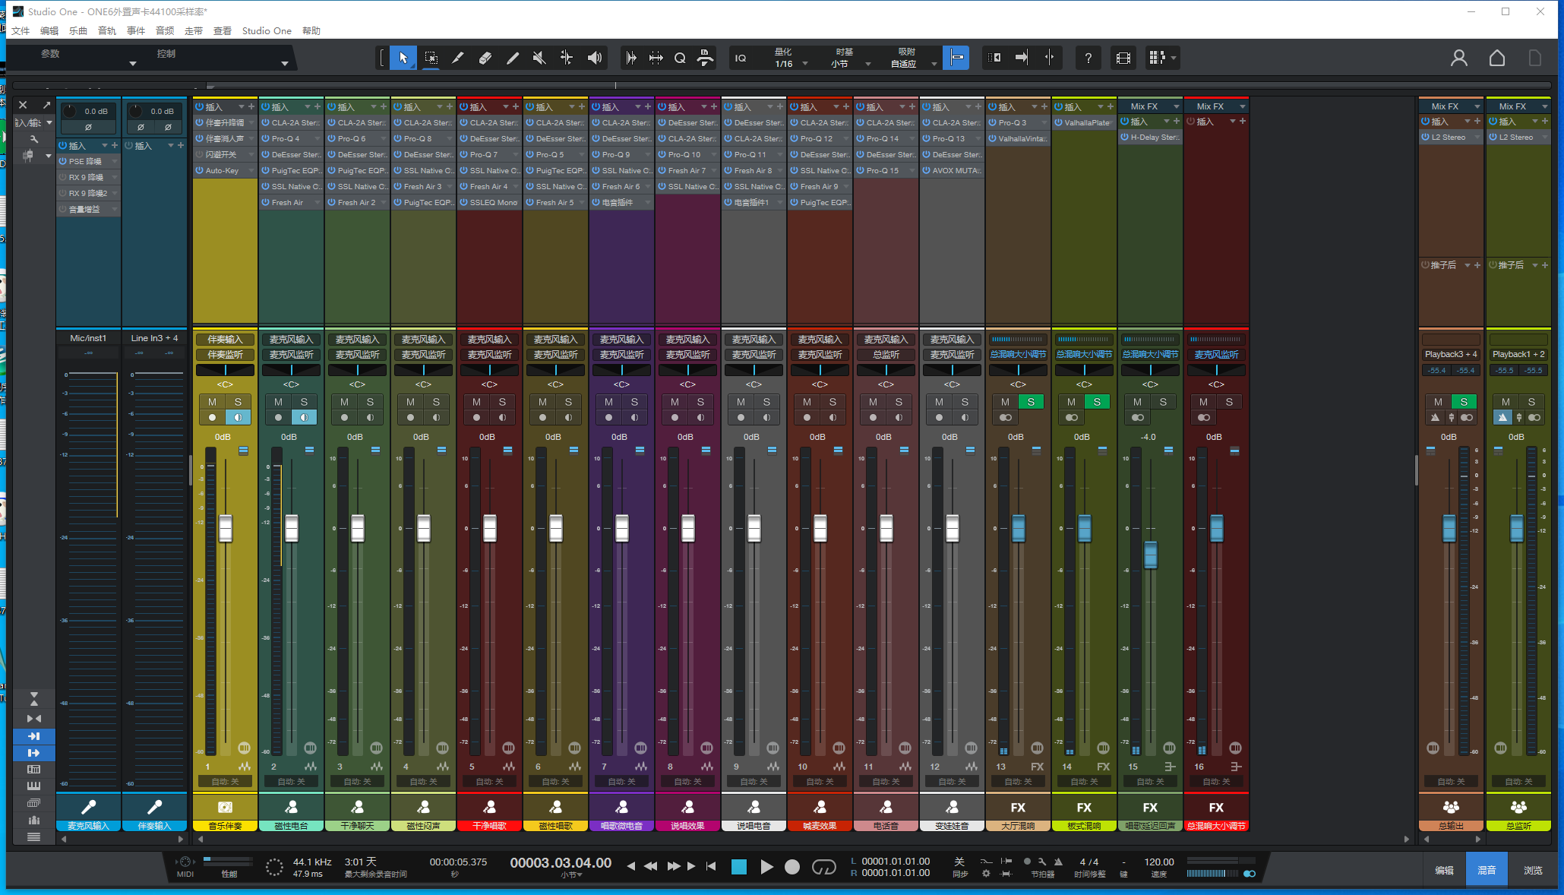
Task: Open the 音轨 menu
Action: [x=107, y=31]
